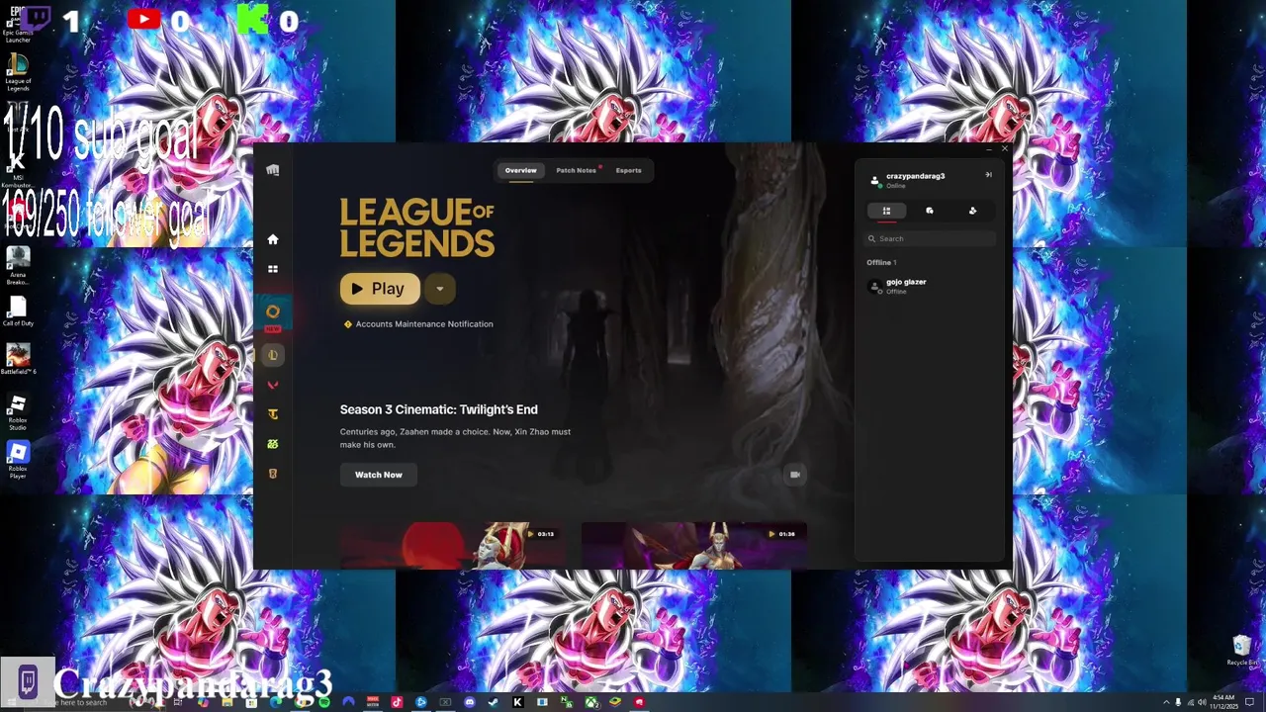Click the Riot fist logo in the sidebar
This screenshot has height=712, width=1266.
(x=273, y=170)
